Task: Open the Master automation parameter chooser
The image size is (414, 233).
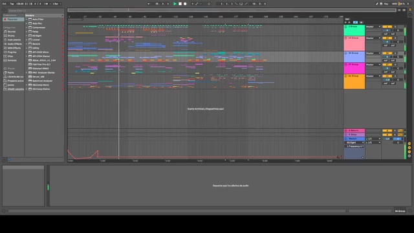Action: tap(354, 146)
